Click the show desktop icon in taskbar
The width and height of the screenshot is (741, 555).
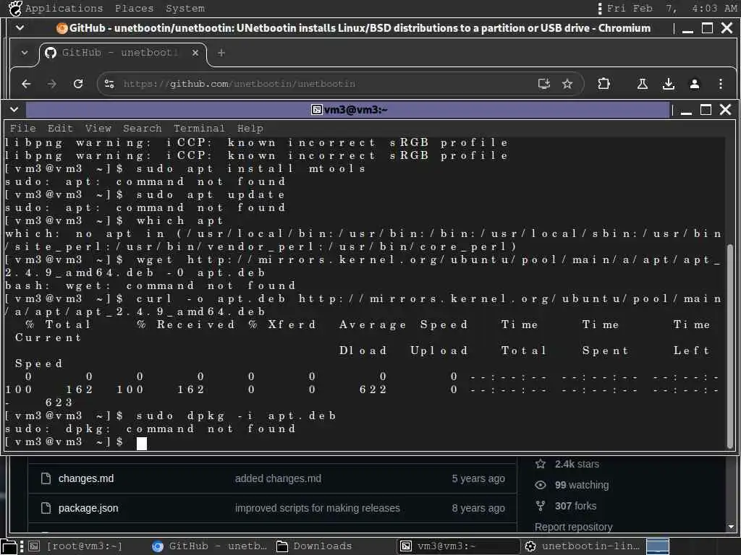click(9, 546)
